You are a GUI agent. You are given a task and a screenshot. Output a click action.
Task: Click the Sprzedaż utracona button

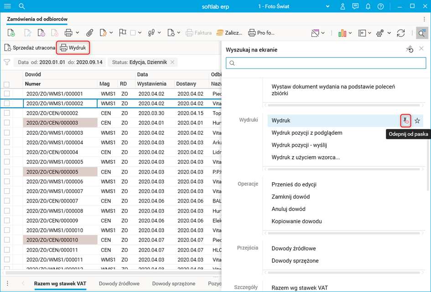[x=30, y=47]
